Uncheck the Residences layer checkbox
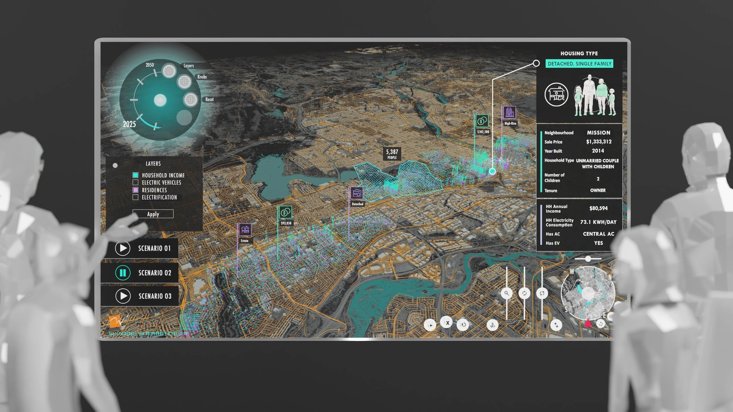 135,190
